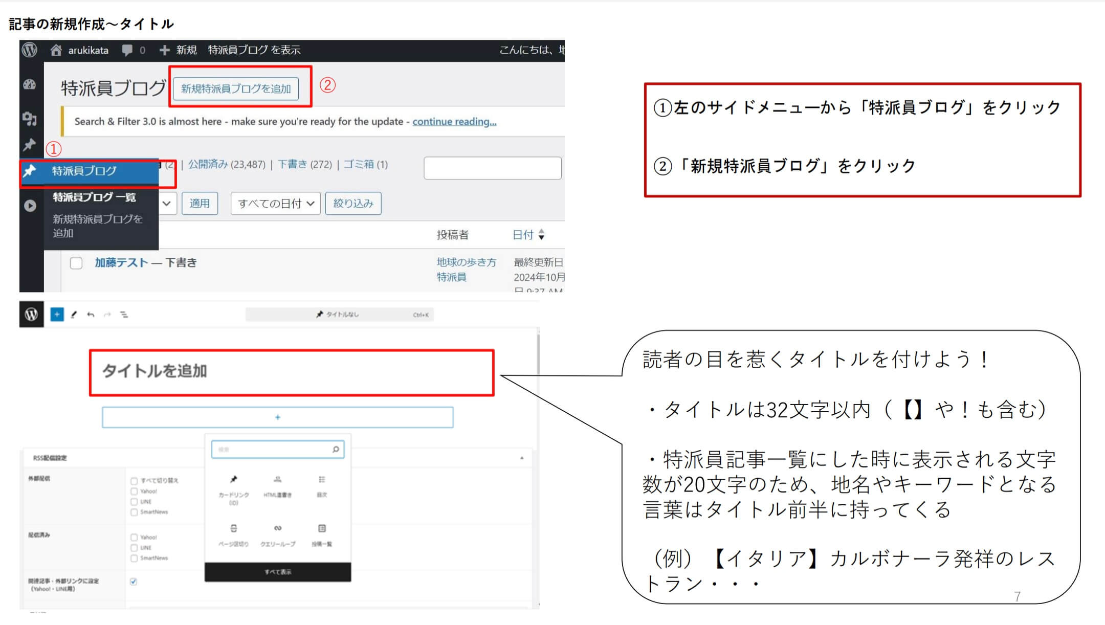This screenshot has width=1105, height=625.
Task: Filter posts by 下書き
Action: pyautogui.click(x=292, y=164)
